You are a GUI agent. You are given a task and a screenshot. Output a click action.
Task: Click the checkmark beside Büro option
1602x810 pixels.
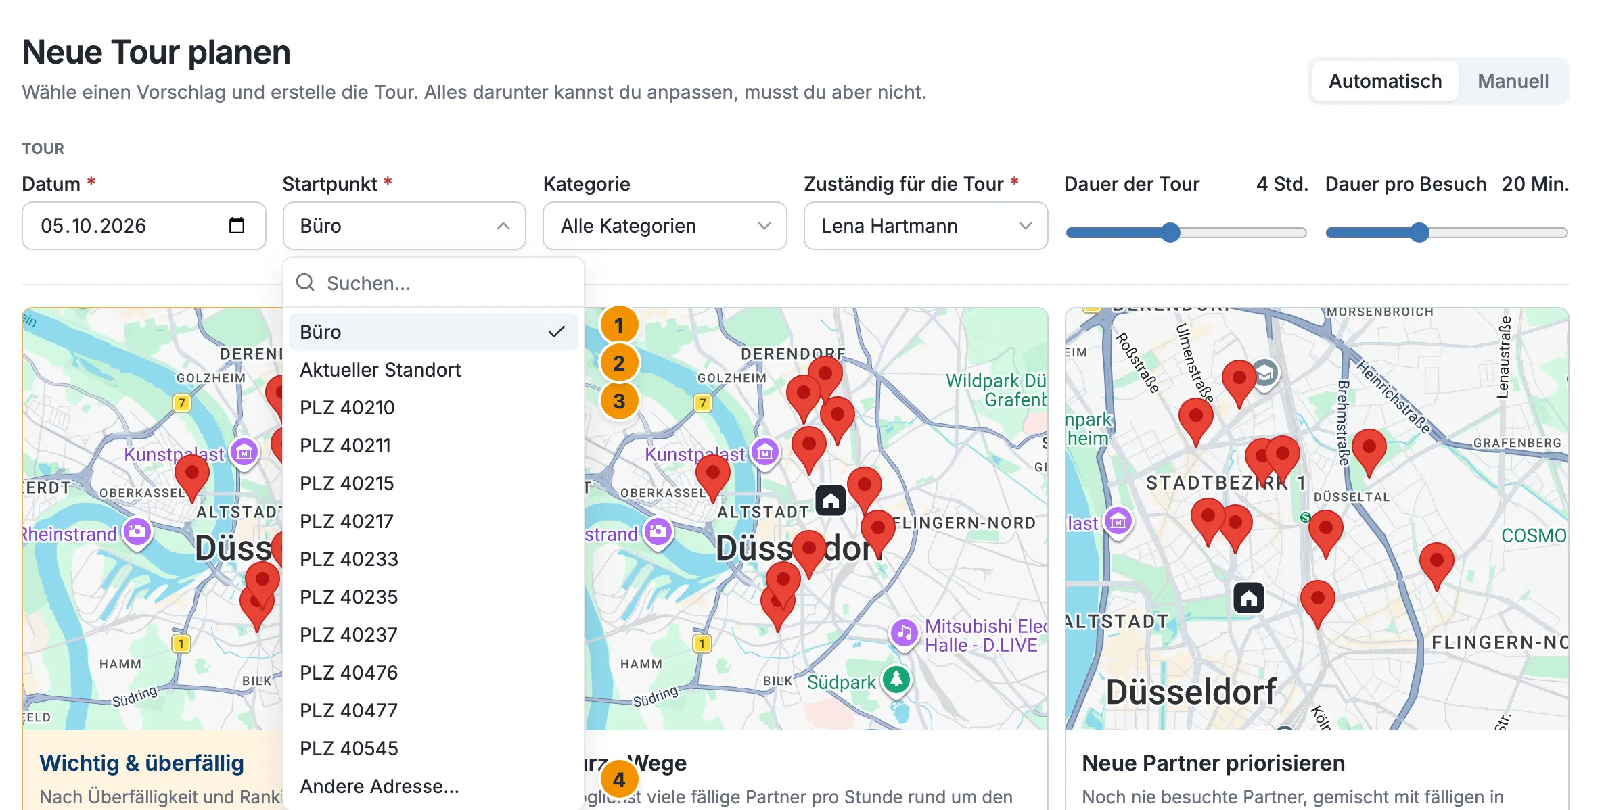pyautogui.click(x=556, y=332)
